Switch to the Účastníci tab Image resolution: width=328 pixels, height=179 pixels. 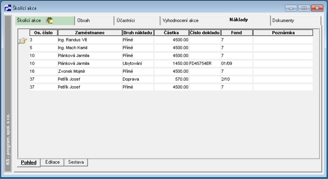[x=137, y=20]
